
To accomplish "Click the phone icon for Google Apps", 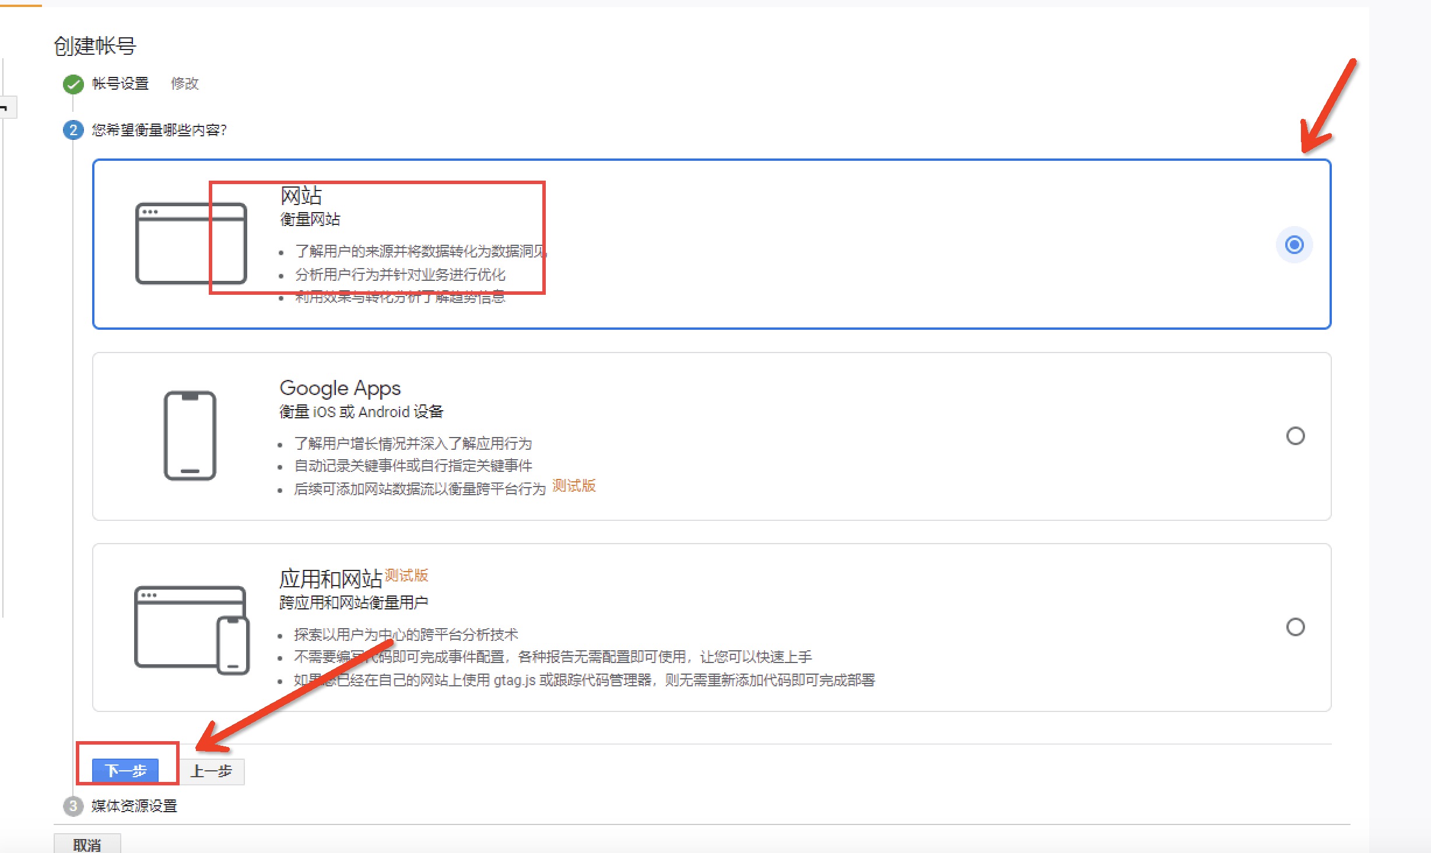I will [x=190, y=435].
